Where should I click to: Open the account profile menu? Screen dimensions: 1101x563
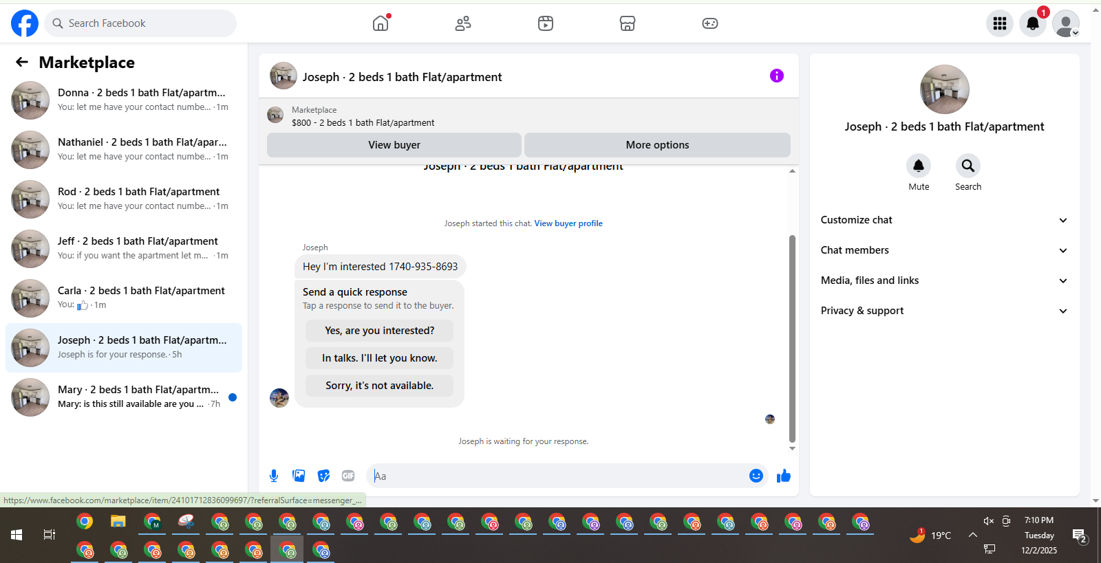pos(1066,23)
